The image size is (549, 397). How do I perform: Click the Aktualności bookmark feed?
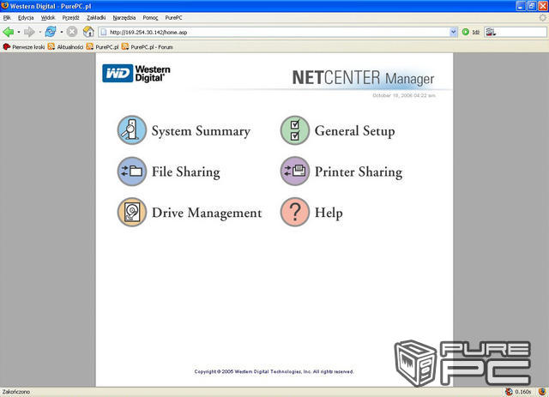(65, 46)
